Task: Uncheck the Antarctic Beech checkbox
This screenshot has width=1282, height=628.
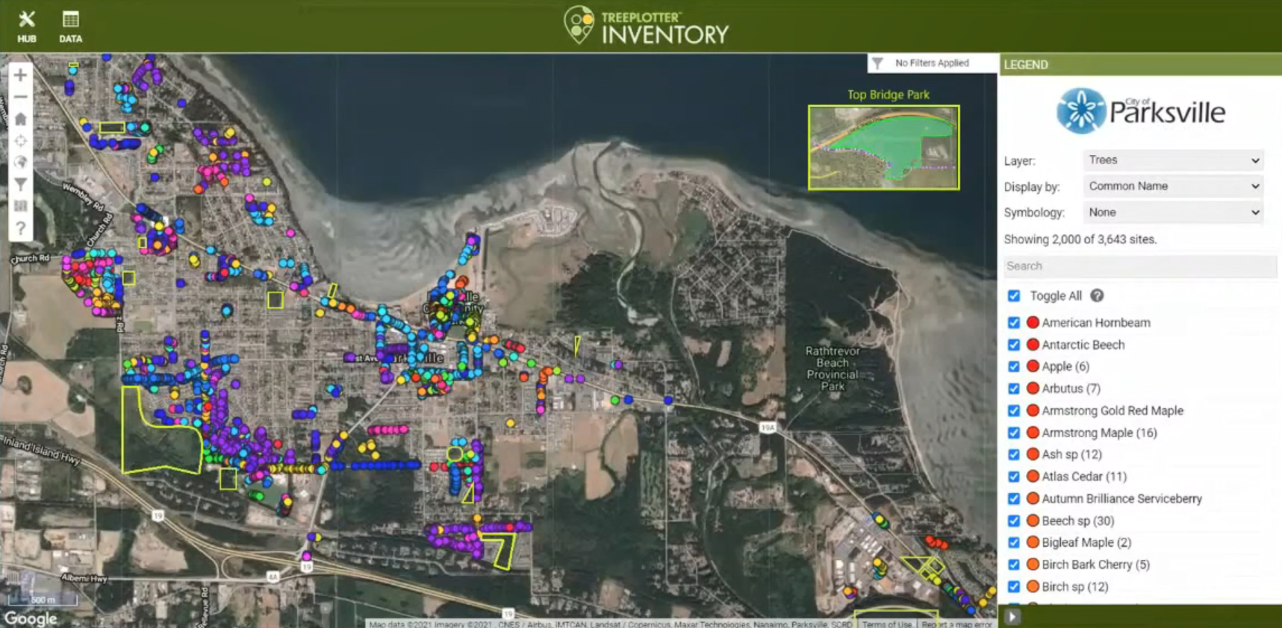Action: 1013,345
